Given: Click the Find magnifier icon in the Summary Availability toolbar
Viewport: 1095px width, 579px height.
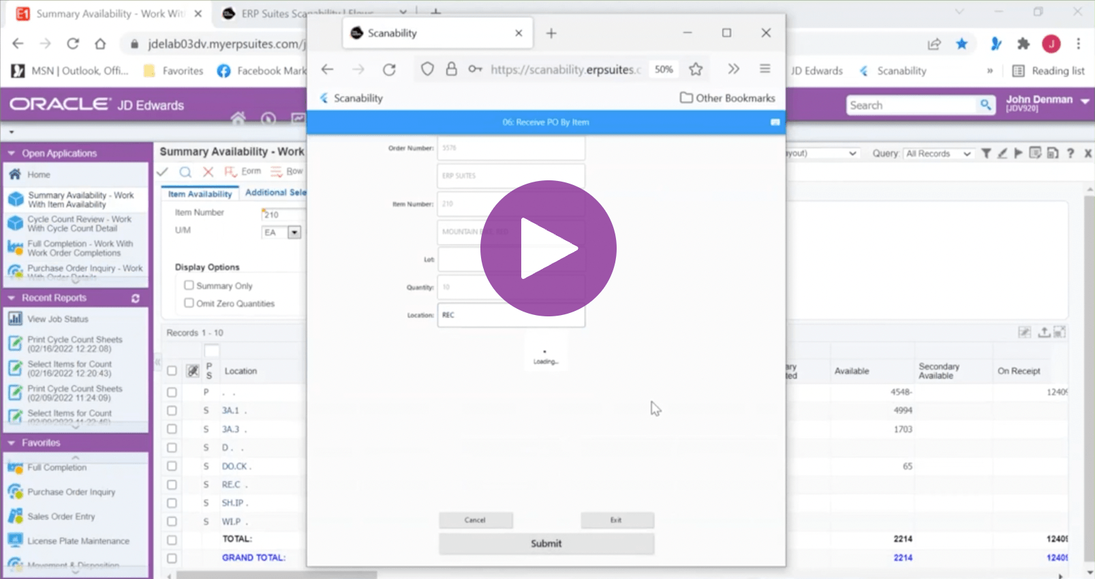Looking at the screenshot, I should click(185, 171).
